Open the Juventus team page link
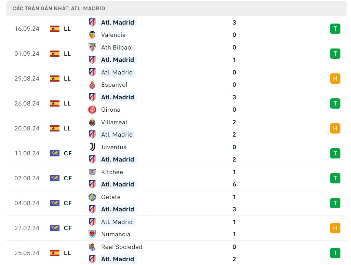Image resolution: width=351 pixels, height=265 pixels. point(113,147)
